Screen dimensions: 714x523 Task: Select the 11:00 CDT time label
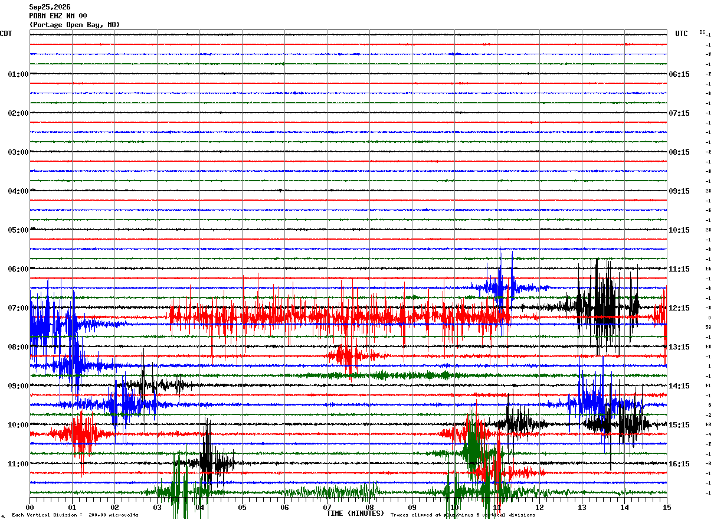[18, 464]
